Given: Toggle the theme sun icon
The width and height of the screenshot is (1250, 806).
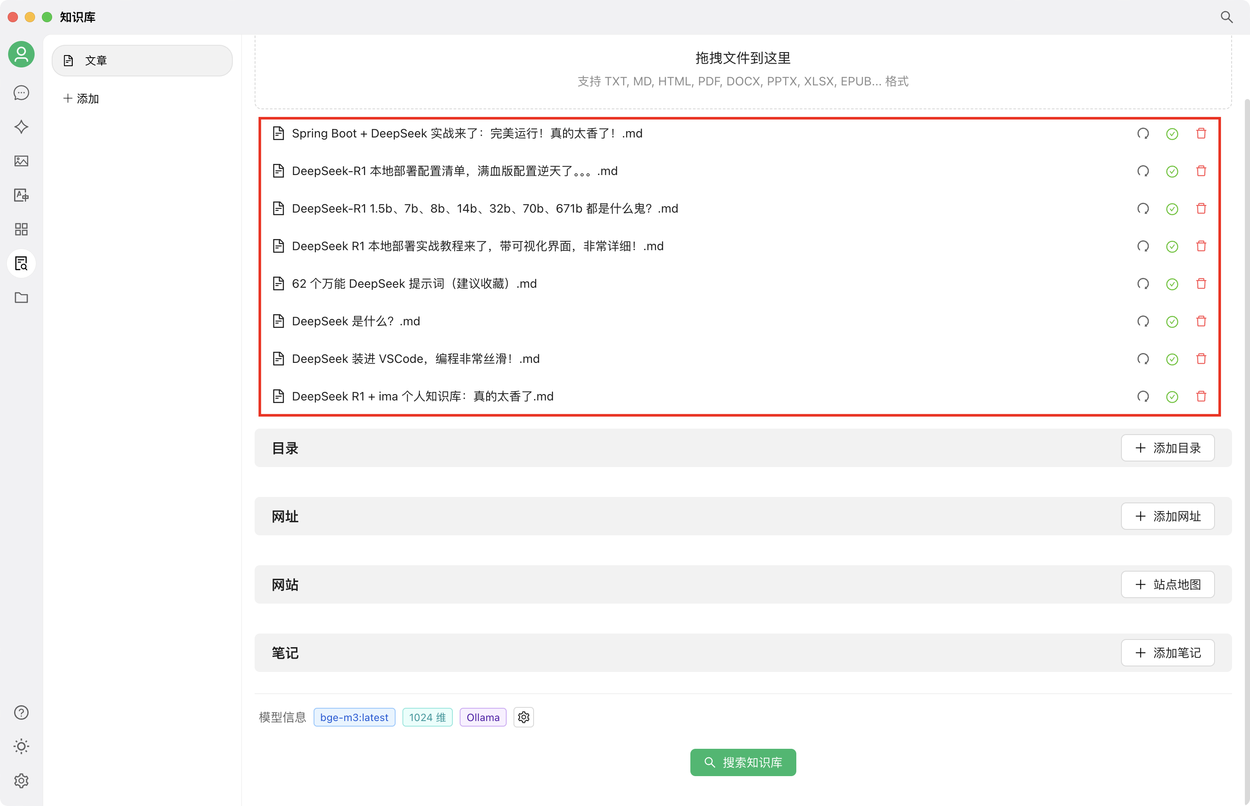Looking at the screenshot, I should tap(21, 746).
